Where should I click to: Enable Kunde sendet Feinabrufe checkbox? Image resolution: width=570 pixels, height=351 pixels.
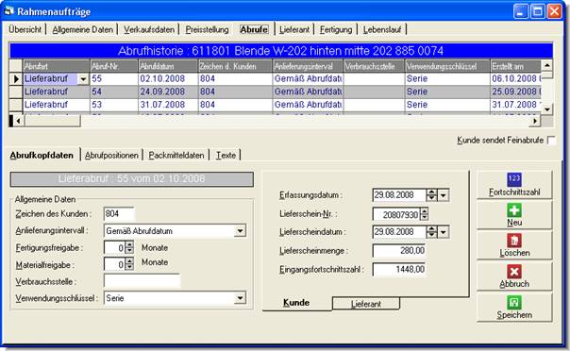[x=551, y=141]
